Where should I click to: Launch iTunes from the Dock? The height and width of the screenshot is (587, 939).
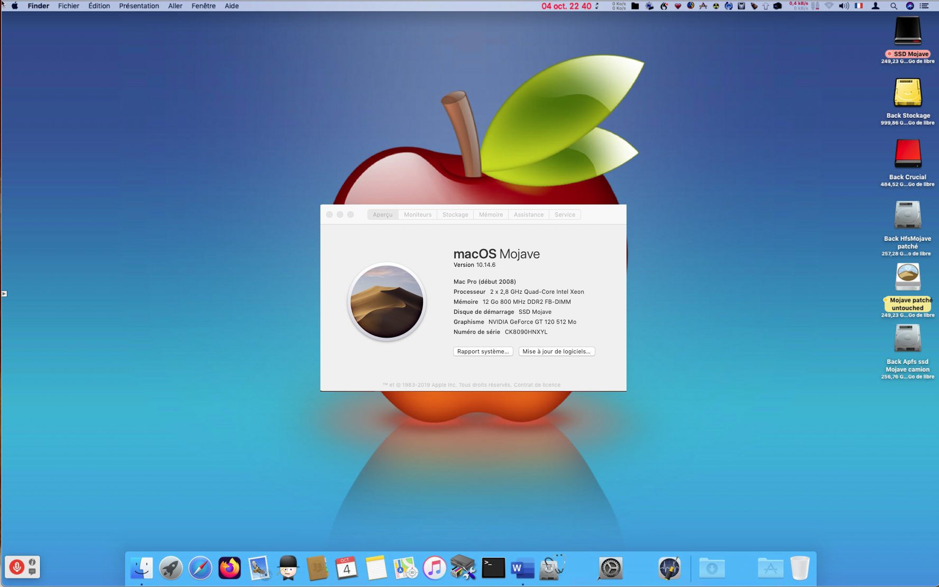(435, 568)
